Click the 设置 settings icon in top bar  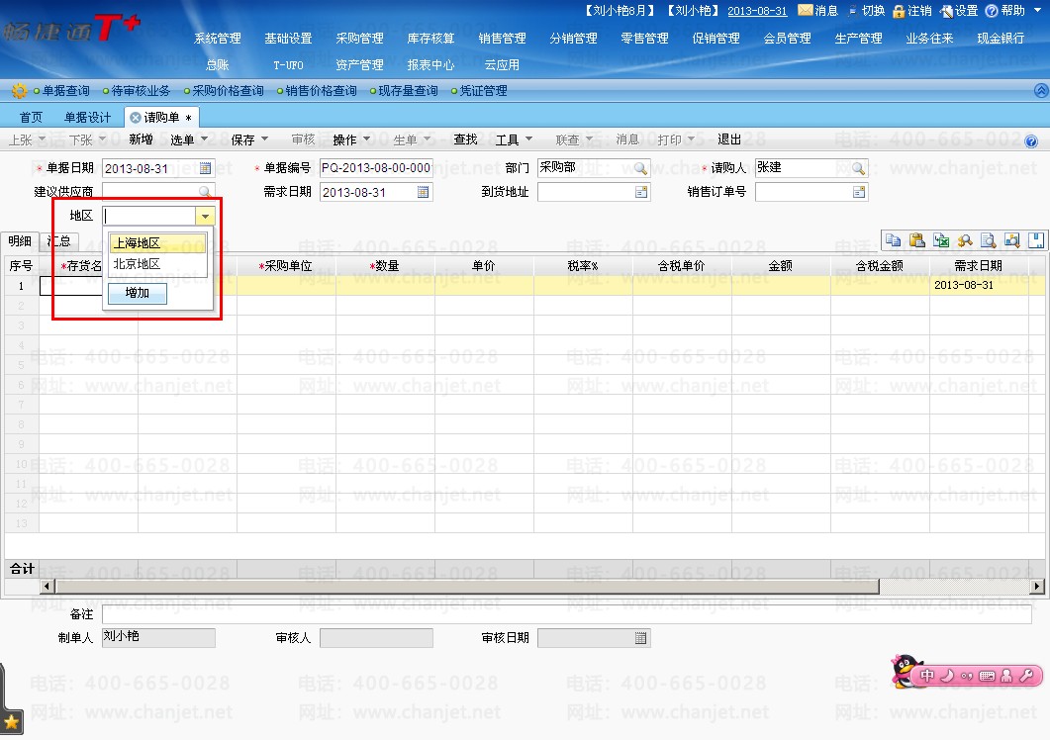(946, 11)
